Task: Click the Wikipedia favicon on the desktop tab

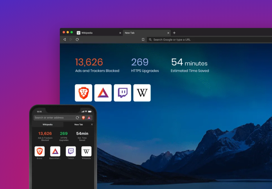Action: tap(78, 33)
